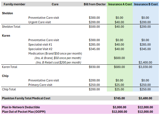Select the Care column header
This screenshot has height=115, width=160.
tap(55, 4)
